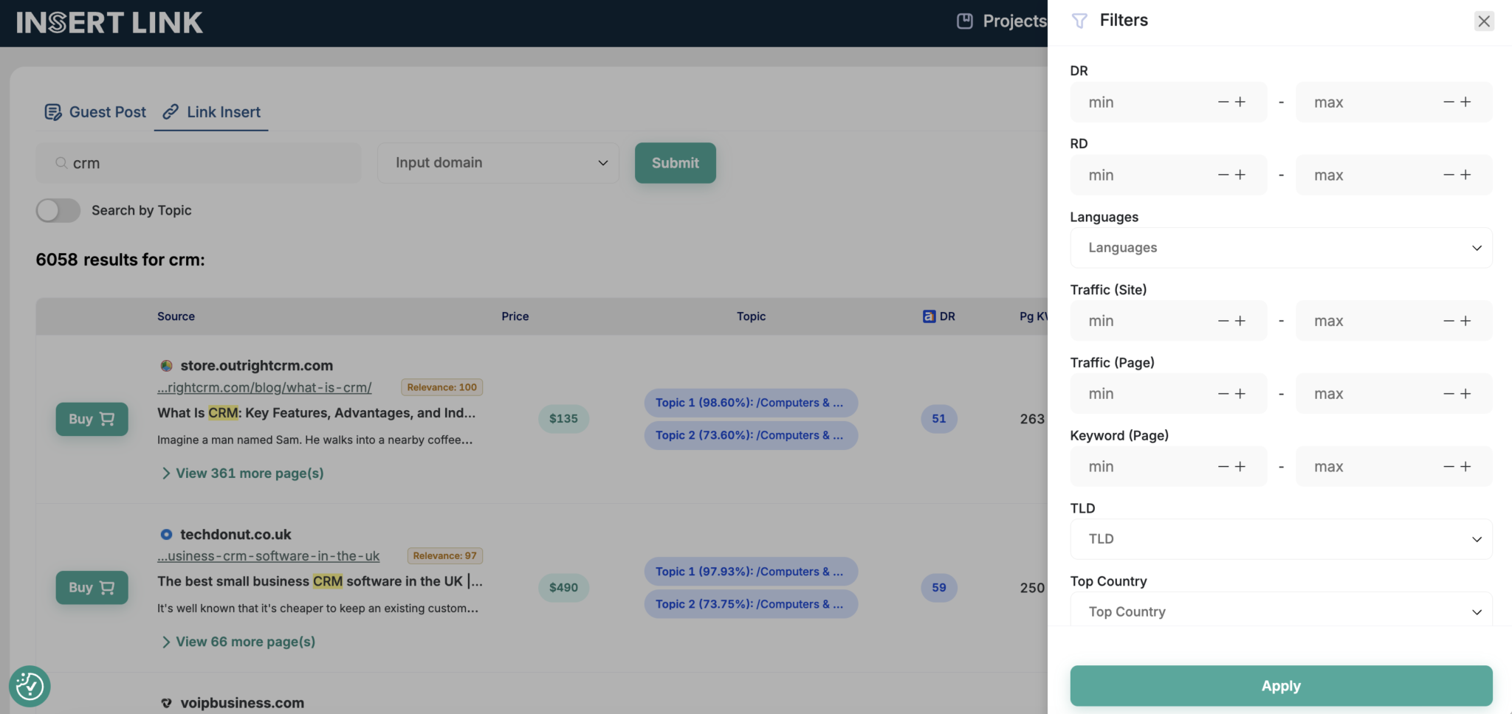Image resolution: width=1512 pixels, height=714 pixels.
Task: Open the Languages dropdown in Filters
Action: [x=1280, y=247]
